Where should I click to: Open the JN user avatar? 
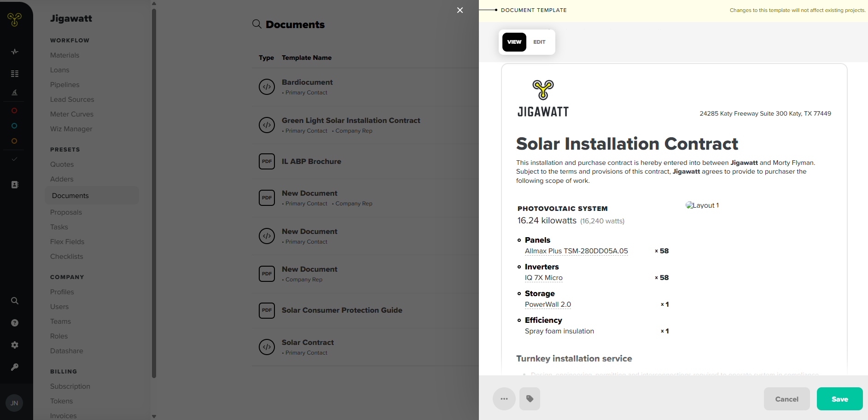14,403
